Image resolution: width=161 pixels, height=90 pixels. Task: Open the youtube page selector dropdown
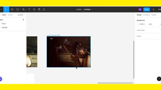(x=21, y=15)
